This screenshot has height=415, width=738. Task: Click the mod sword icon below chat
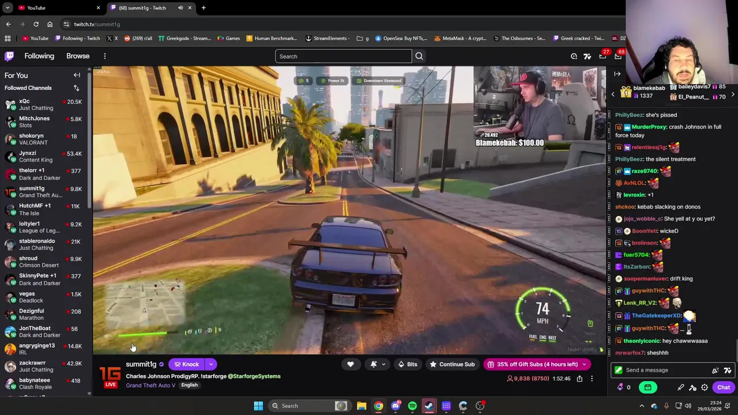click(692, 387)
